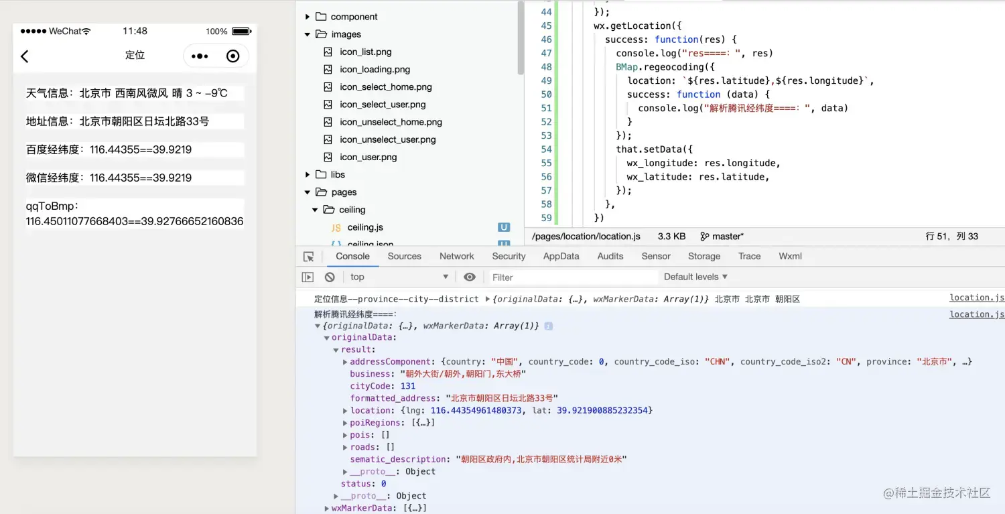
Task: Open the Network tab
Action: [x=457, y=256]
